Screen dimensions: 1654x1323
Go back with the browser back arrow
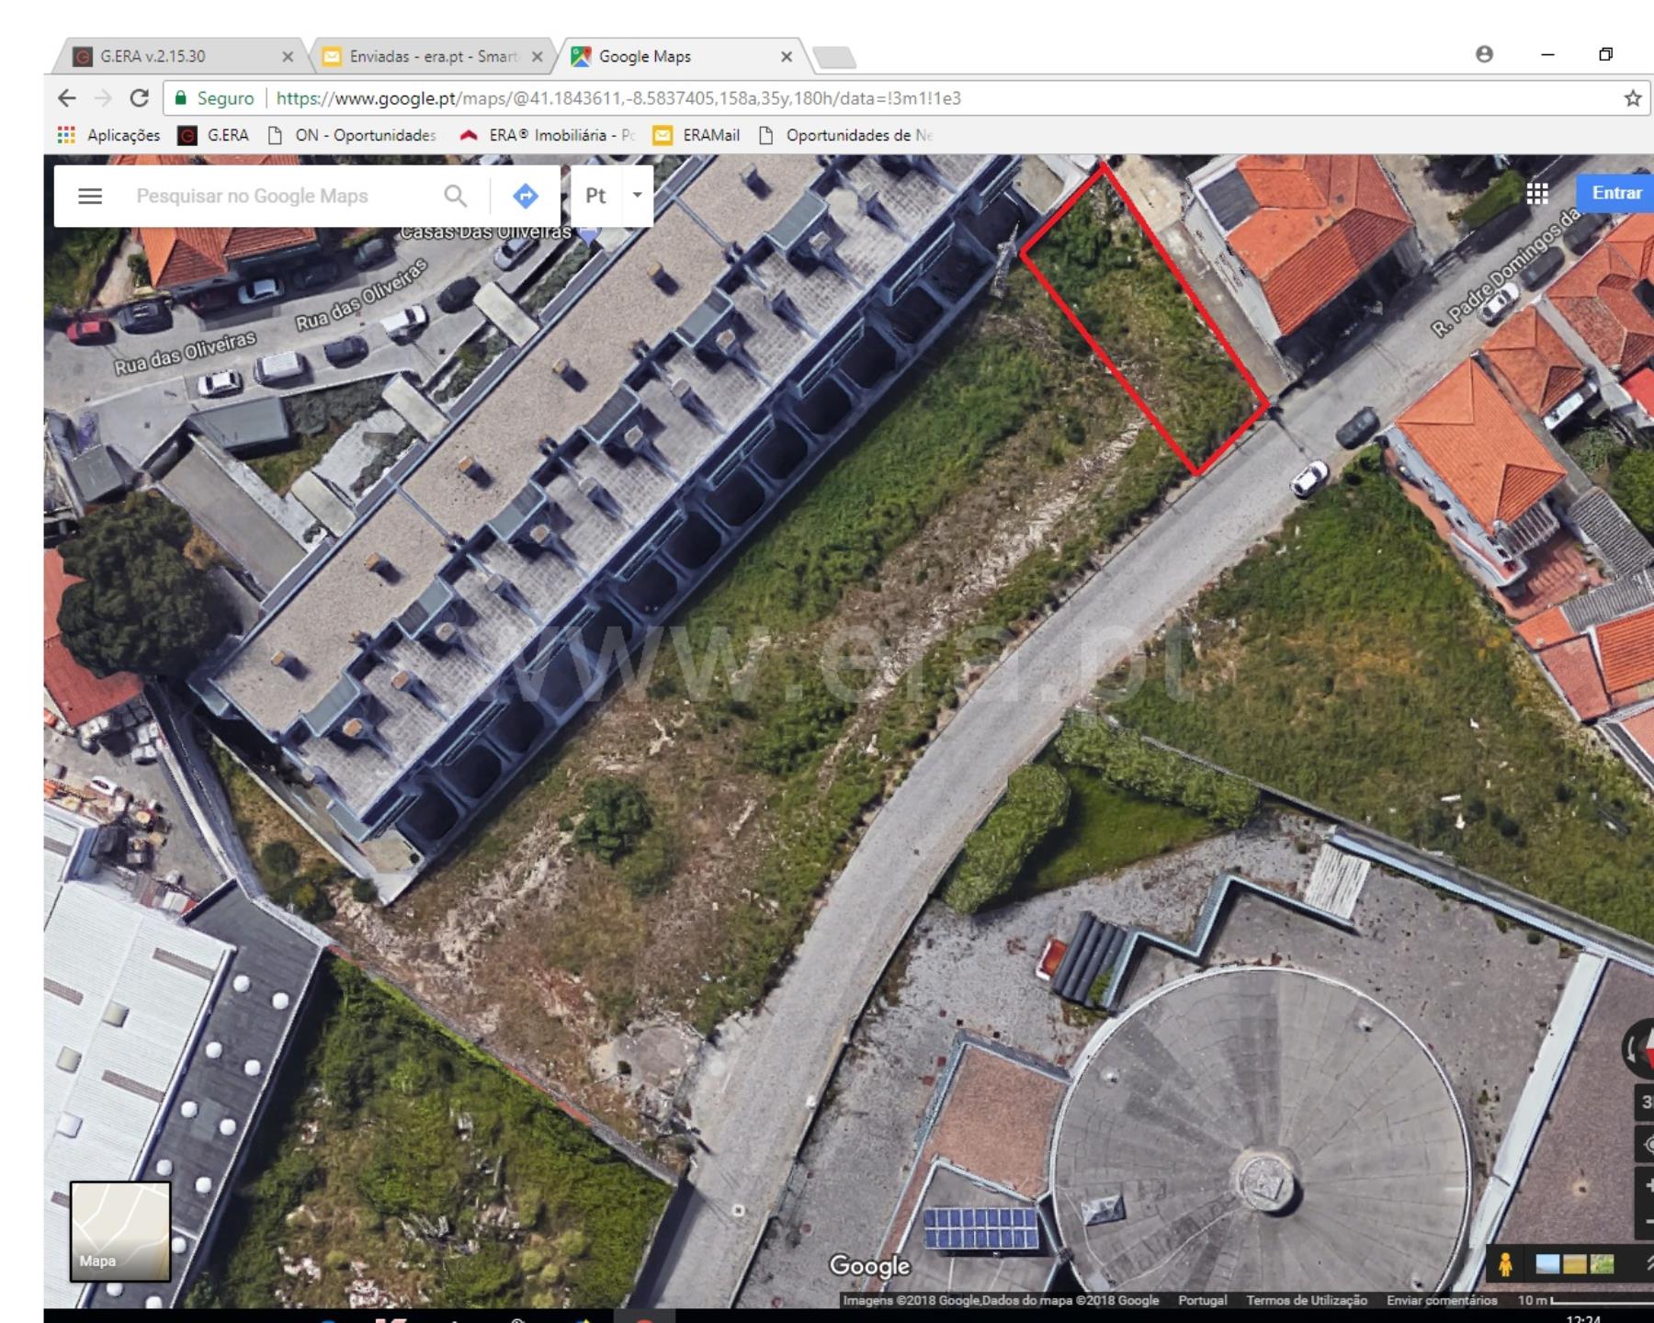67,97
